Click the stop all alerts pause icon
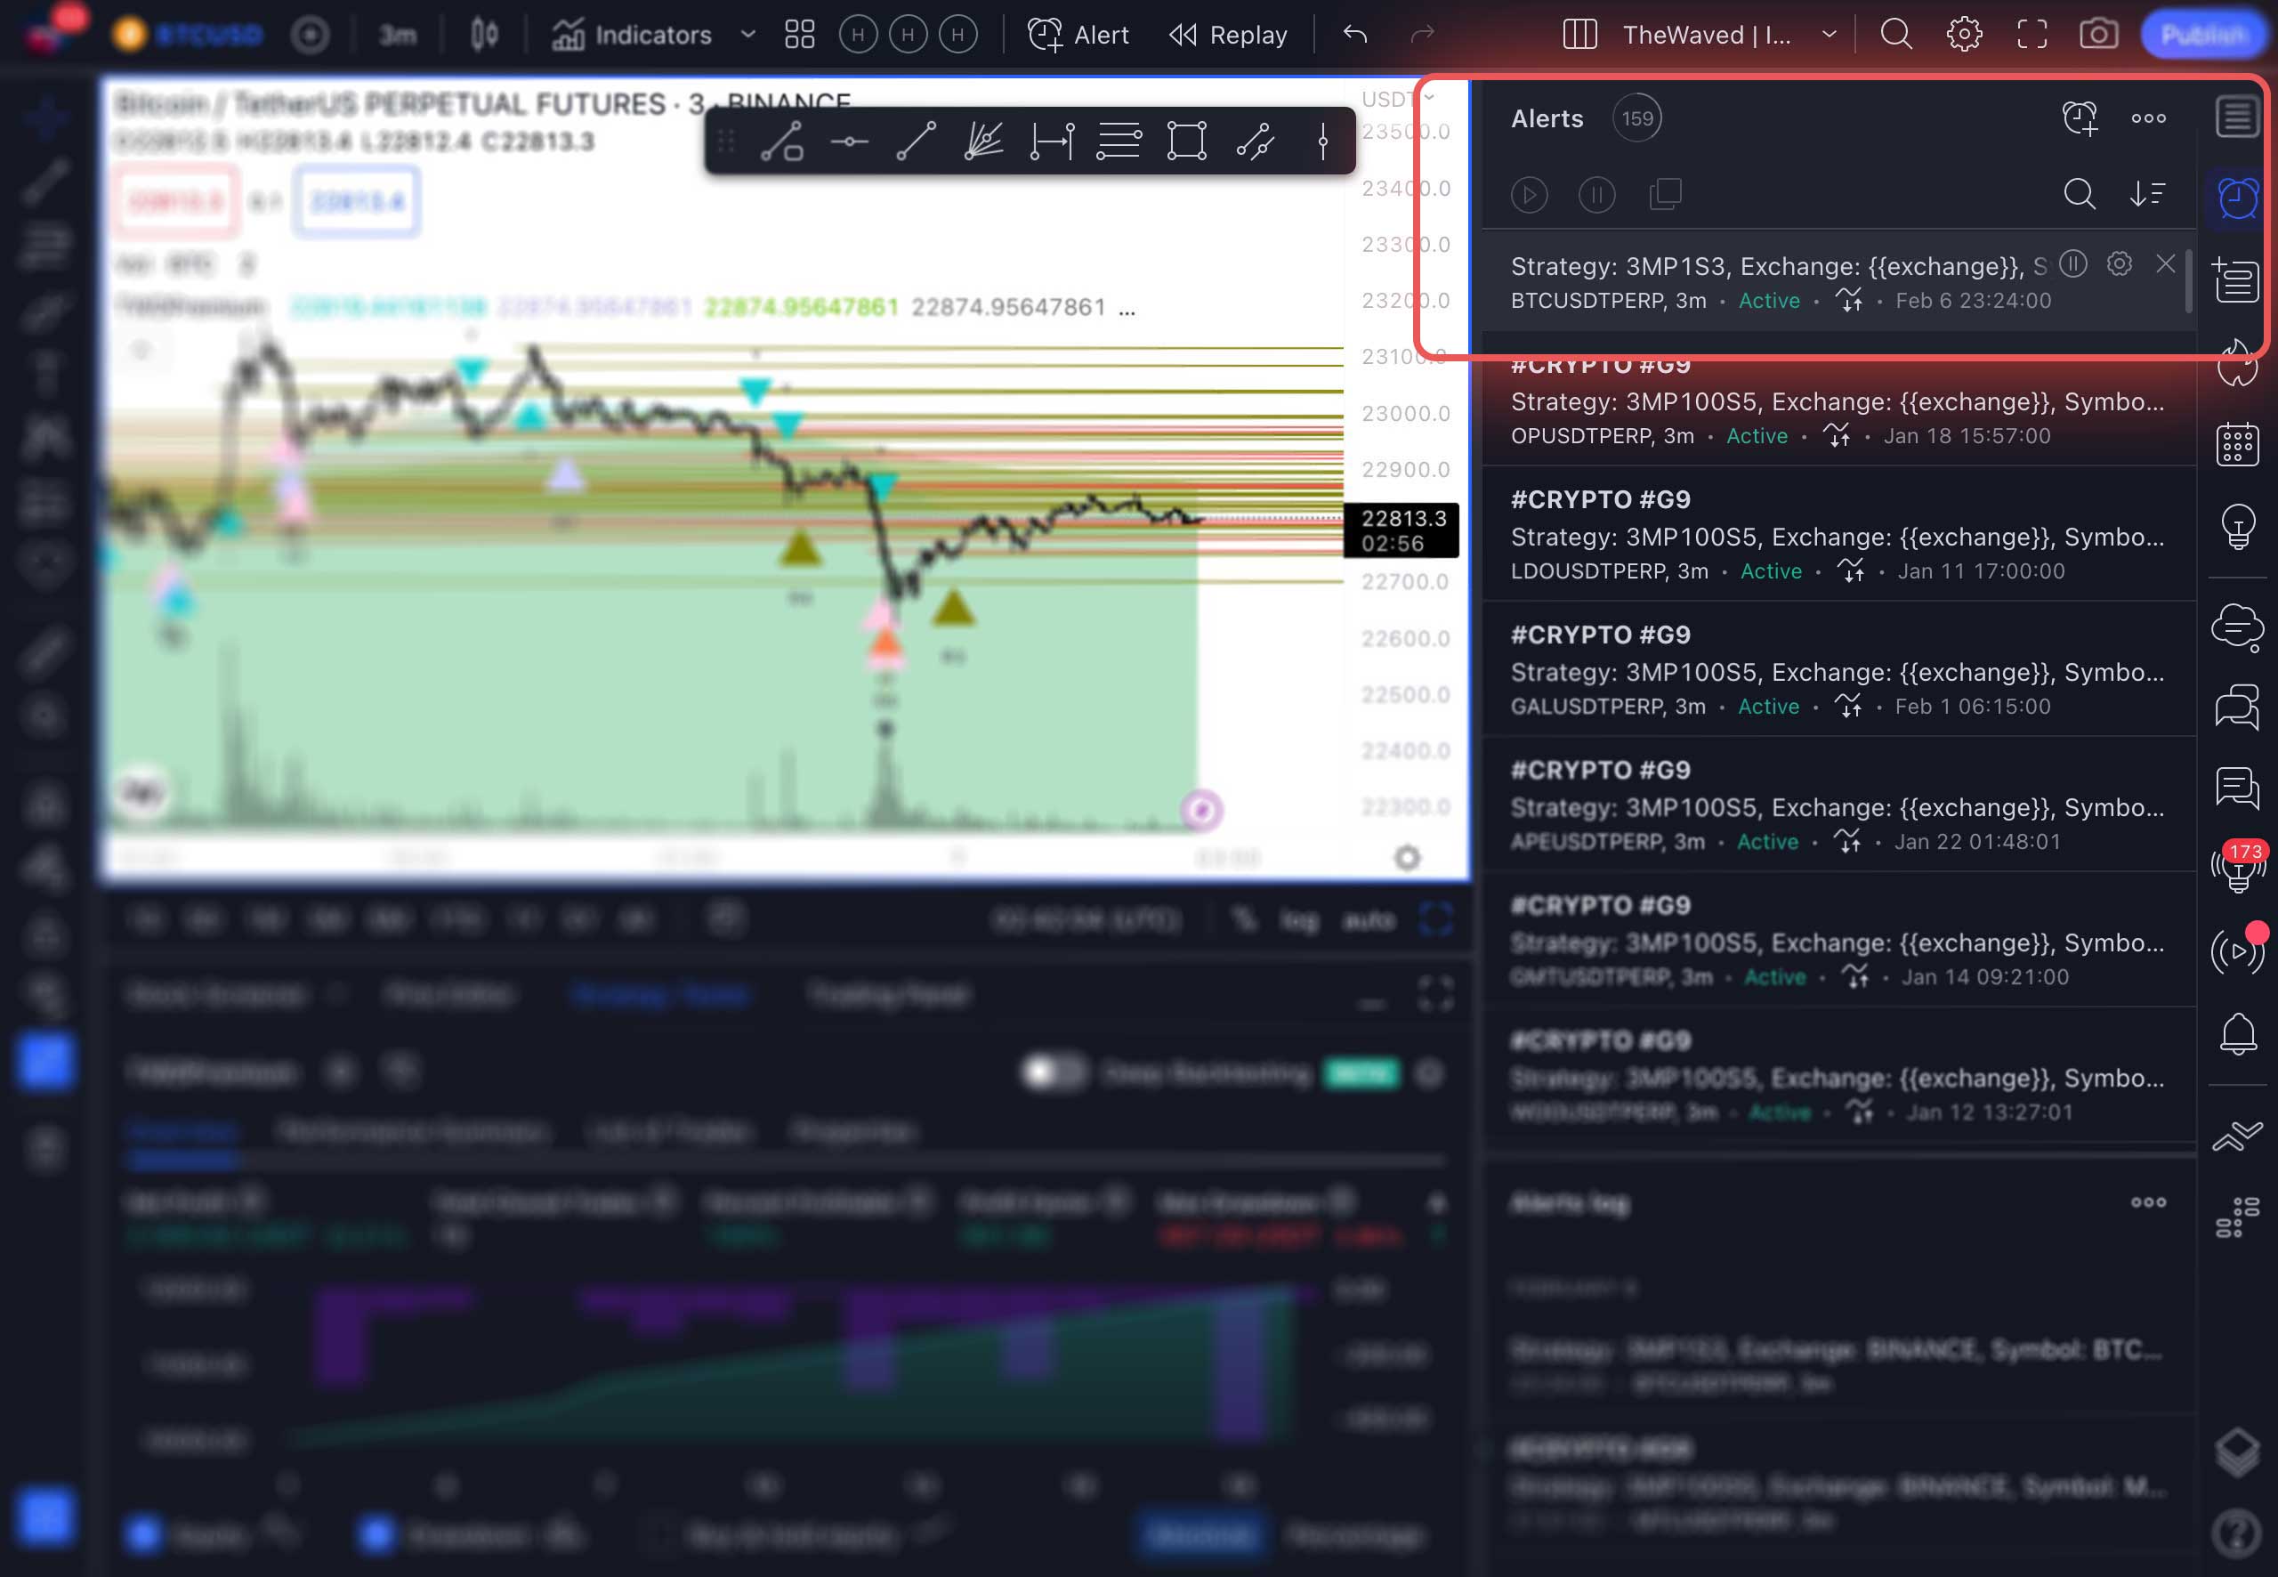This screenshot has height=1577, width=2278. point(1596,195)
